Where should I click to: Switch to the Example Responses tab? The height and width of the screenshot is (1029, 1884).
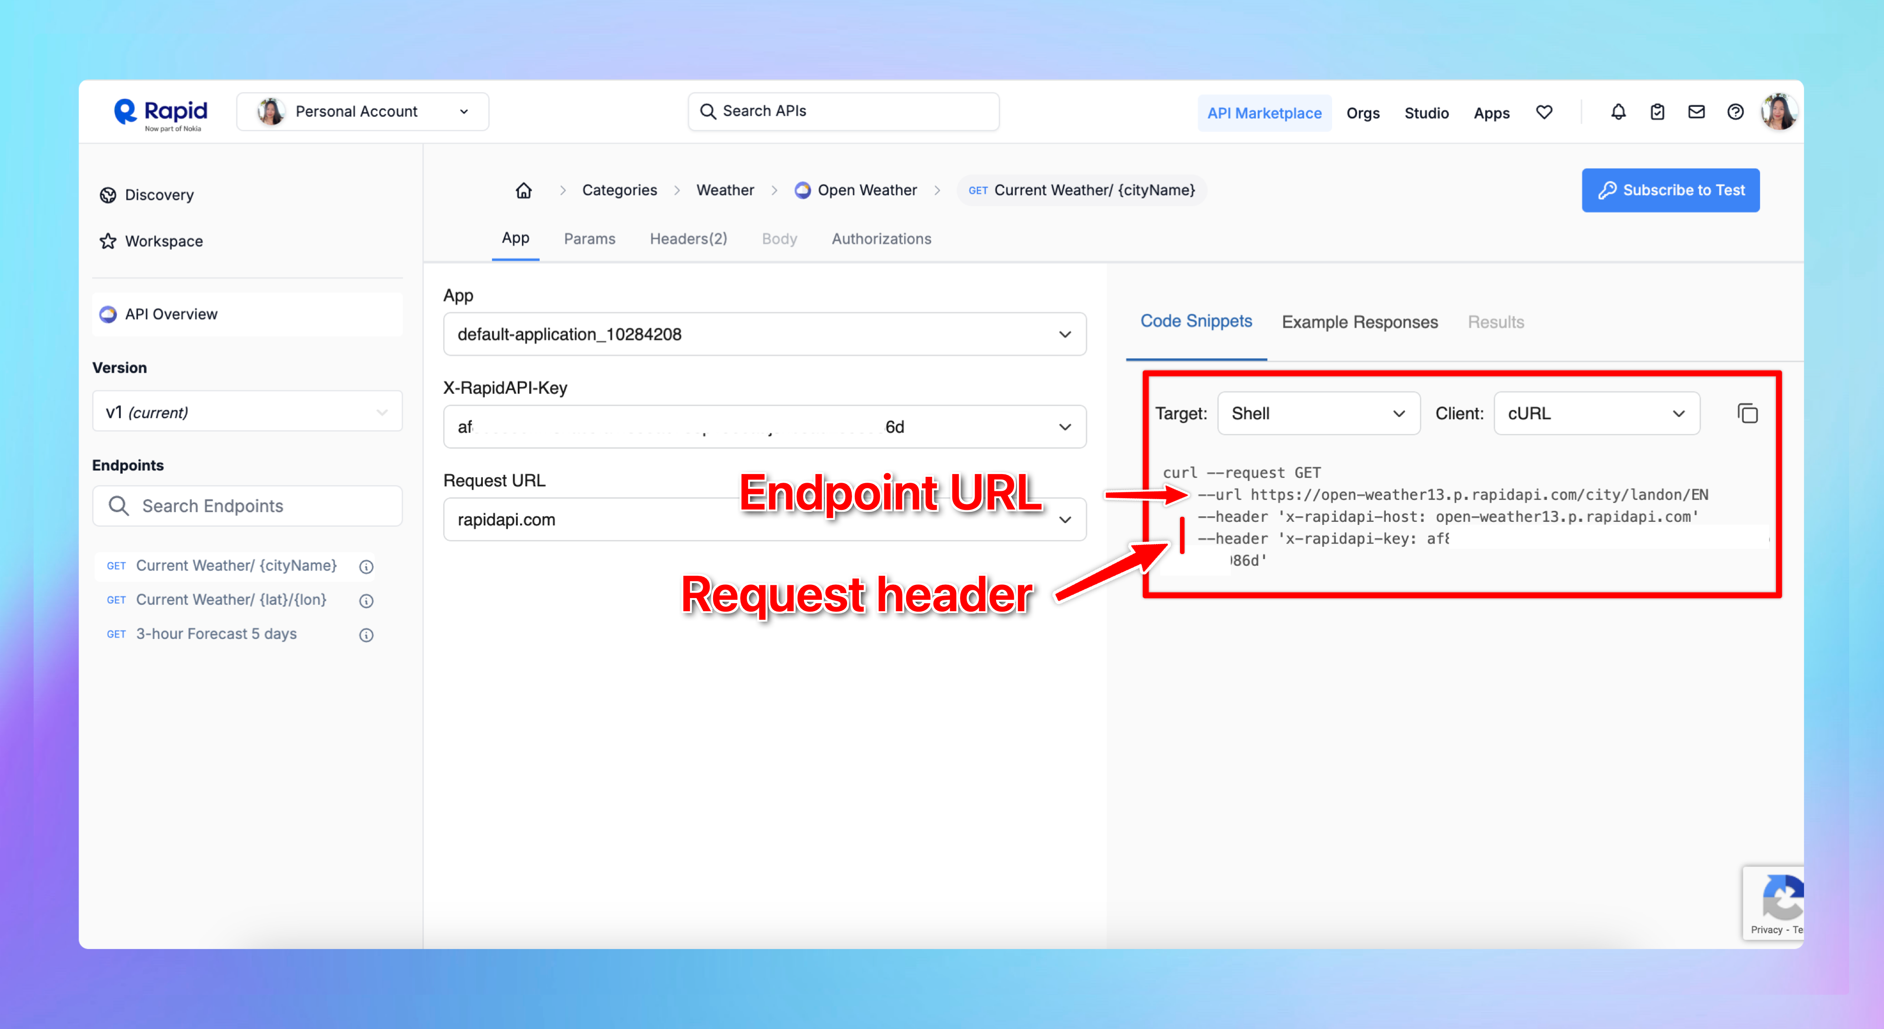tap(1359, 322)
